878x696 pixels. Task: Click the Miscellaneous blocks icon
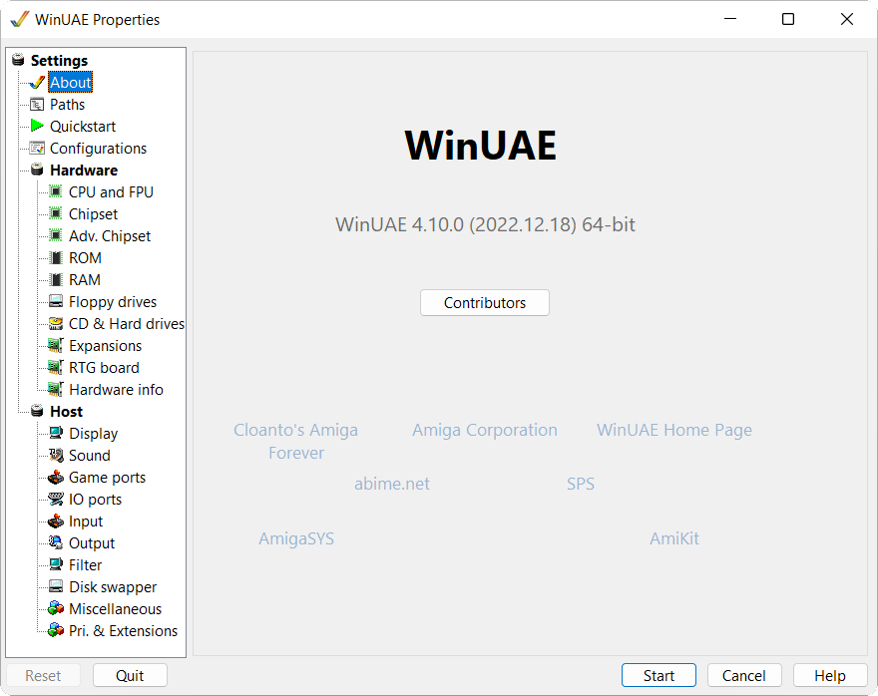(56, 608)
